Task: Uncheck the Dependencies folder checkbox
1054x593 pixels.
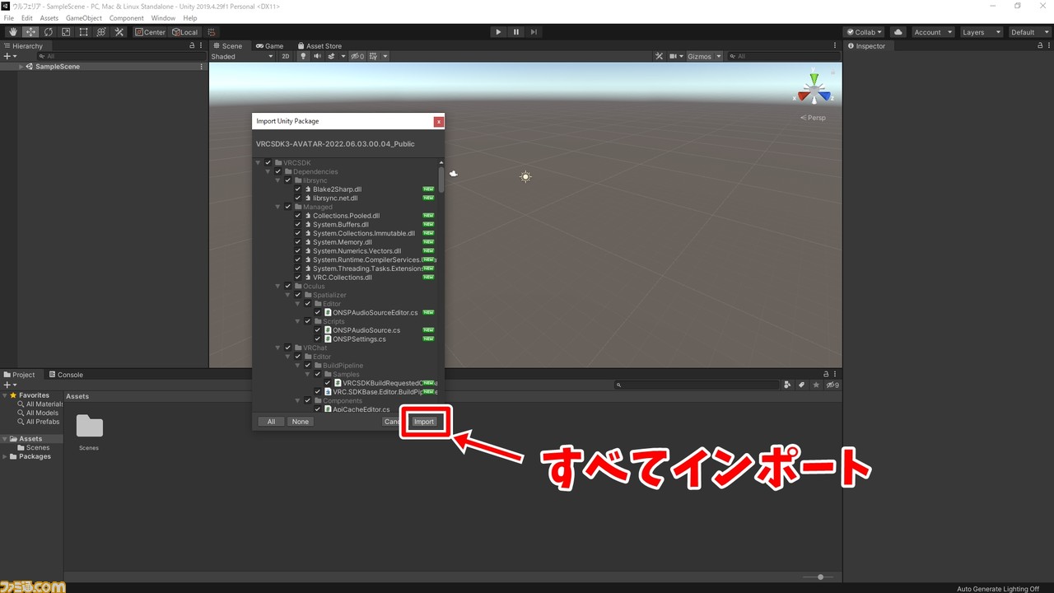Action: click(x=278, y=171)
